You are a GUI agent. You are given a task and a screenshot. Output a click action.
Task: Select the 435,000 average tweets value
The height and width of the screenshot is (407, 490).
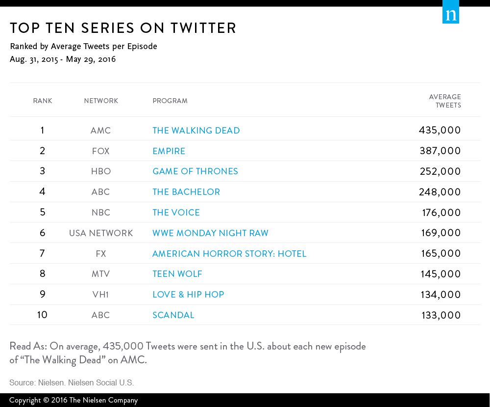(x=440, y=131)
